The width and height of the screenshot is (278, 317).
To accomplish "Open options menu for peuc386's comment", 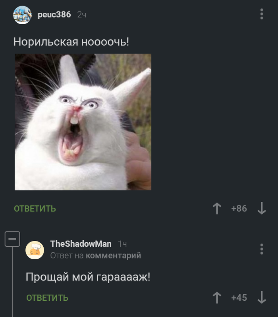I will tap(262, 14).
